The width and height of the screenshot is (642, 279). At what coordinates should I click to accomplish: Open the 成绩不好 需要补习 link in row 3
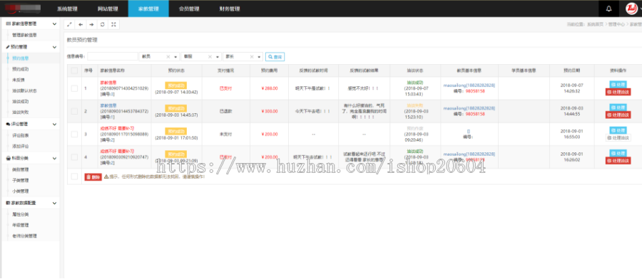tap(117, 128)
